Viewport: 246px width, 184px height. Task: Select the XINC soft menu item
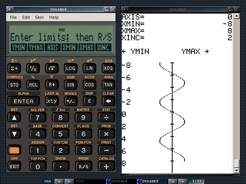click(103, 48)
